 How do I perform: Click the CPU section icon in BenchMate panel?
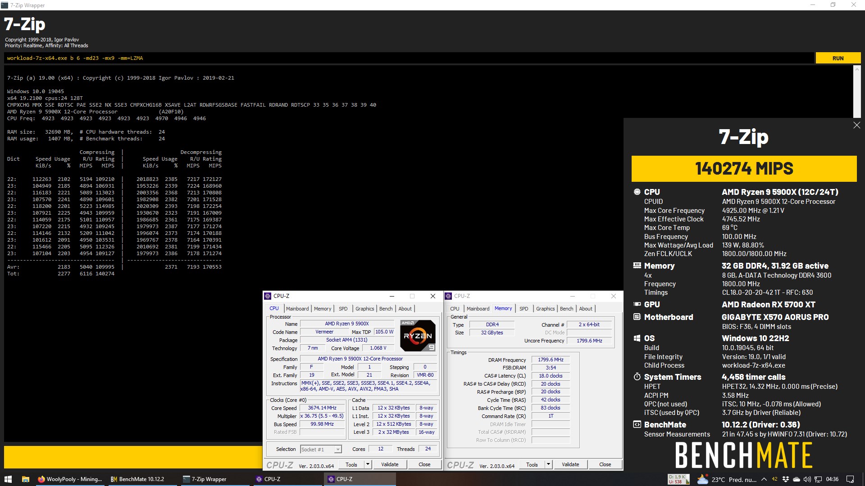[637, 192]
